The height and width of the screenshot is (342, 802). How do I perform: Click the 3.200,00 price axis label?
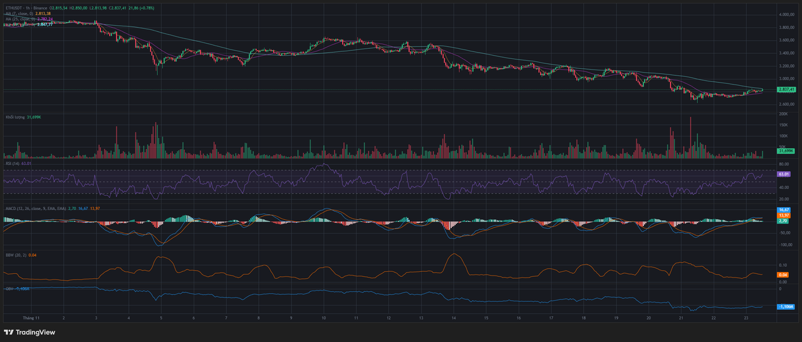coord(786,66)
